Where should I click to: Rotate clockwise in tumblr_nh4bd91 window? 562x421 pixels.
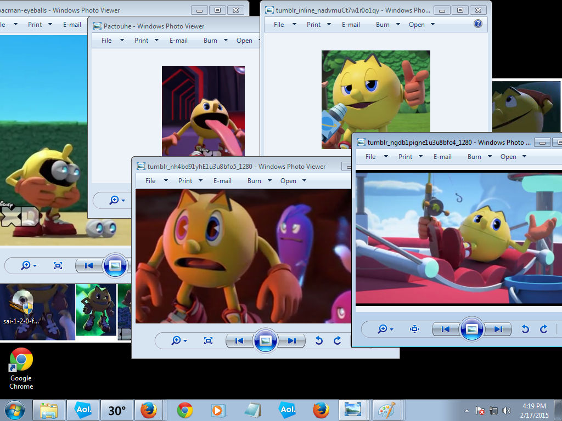coord(338,340)
